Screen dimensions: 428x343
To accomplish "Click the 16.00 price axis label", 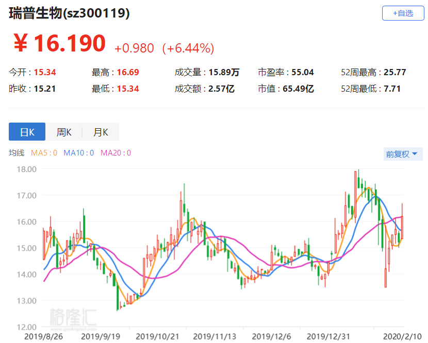I will [26, 222].
